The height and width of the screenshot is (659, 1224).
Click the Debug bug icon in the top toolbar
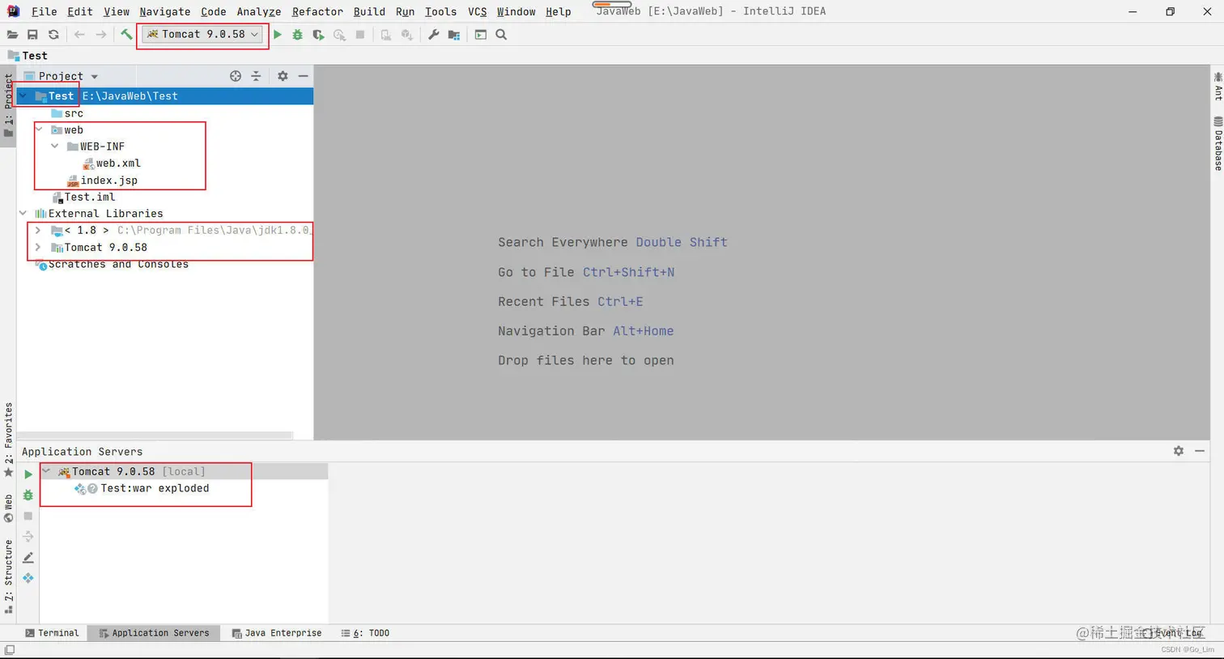[x=298, y=35]
